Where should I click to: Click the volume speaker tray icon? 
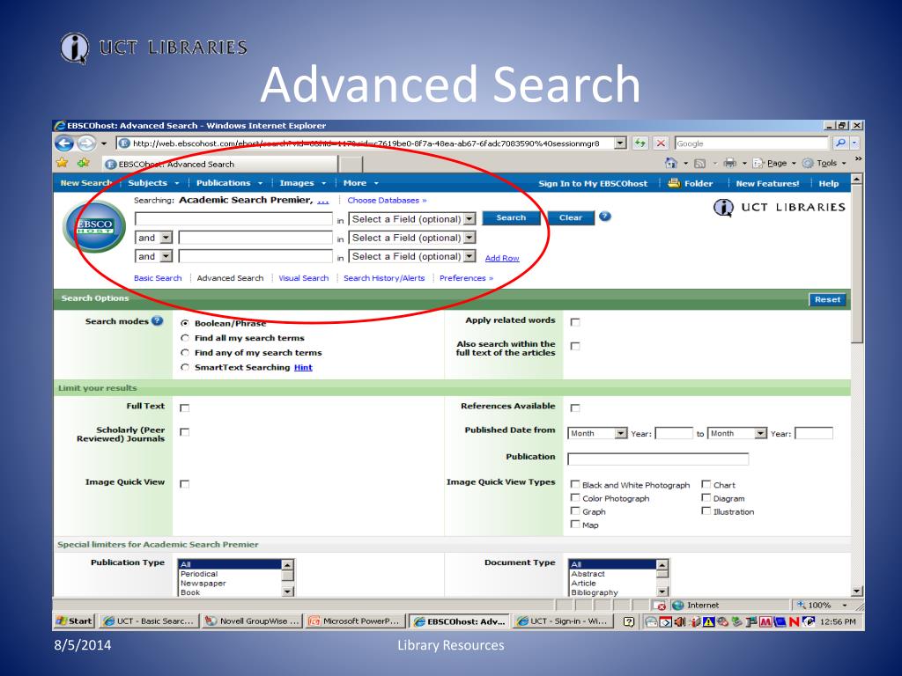(679, 621)
